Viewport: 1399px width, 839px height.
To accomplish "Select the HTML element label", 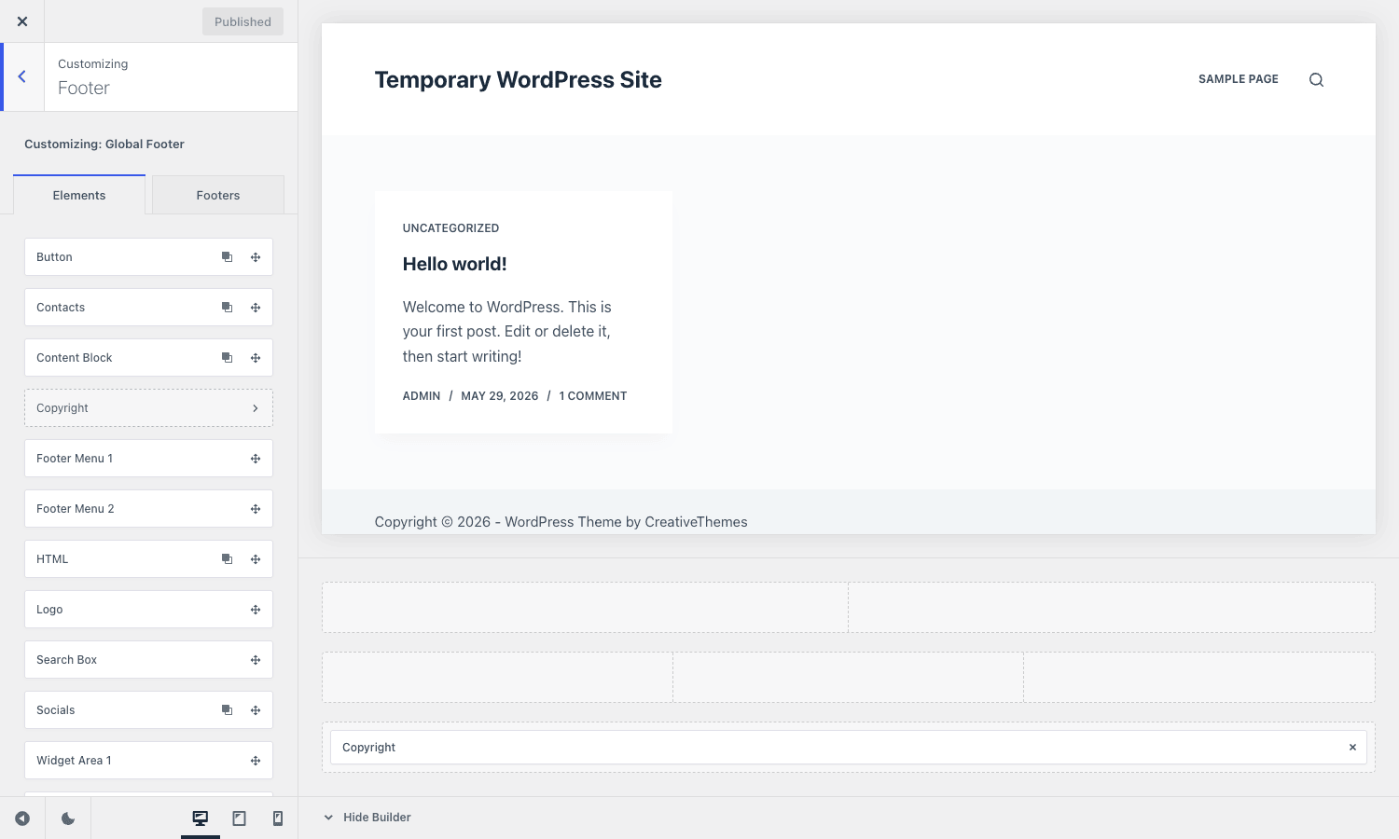I will (x=52, y=559).
